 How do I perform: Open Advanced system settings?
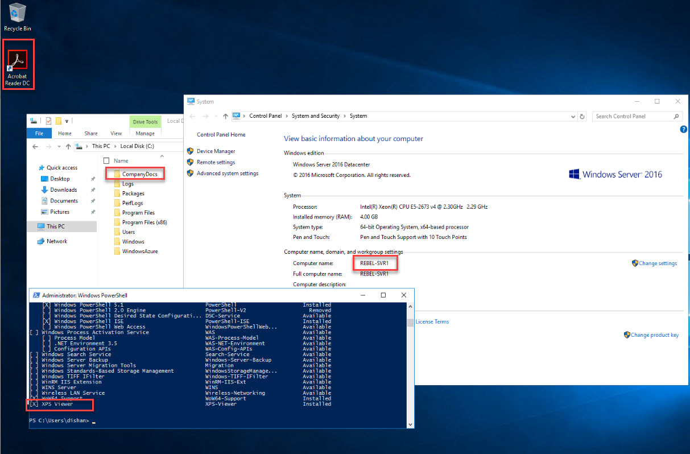click(x=228, y=174)
